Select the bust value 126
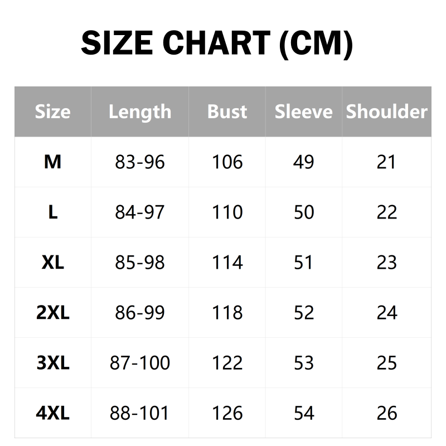 (227, 413)
